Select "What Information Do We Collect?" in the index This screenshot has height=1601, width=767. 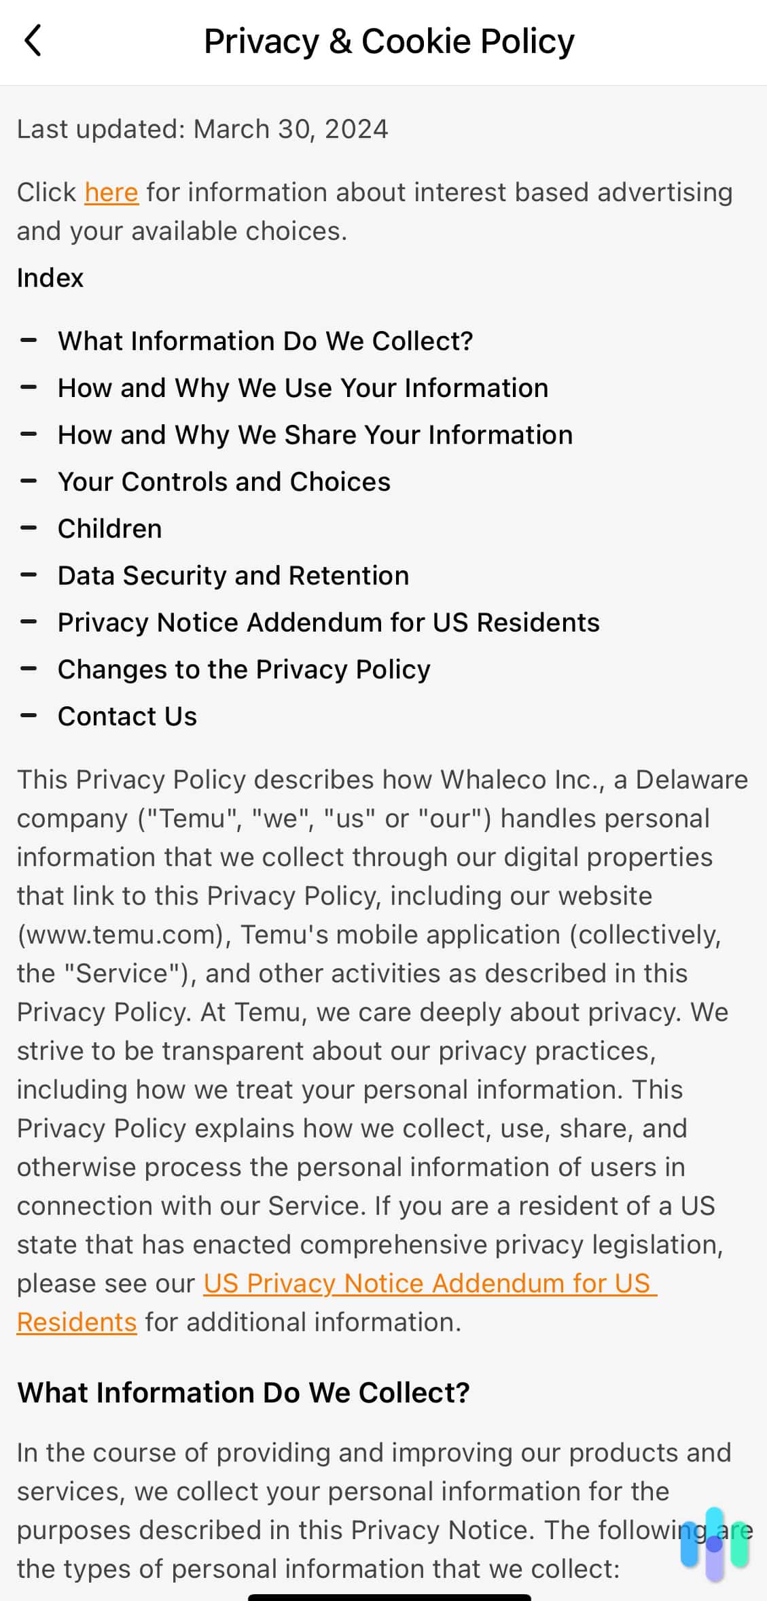point(265,341)
